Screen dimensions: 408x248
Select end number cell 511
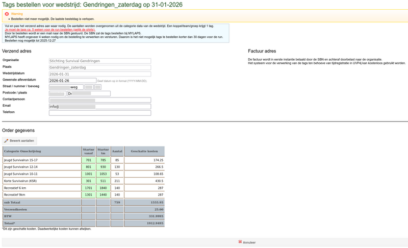click(103, 181)
